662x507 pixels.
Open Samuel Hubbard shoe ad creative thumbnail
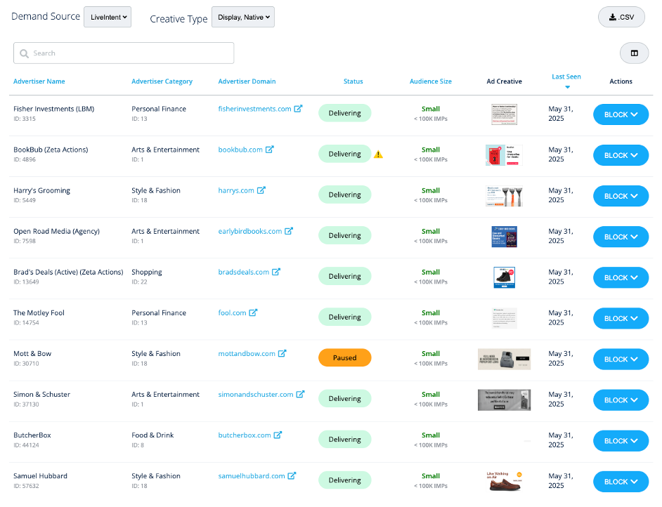[504, 480]
